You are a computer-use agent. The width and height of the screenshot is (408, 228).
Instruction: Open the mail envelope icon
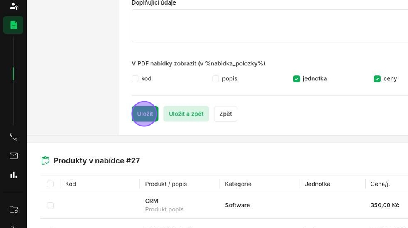[x=14, y=156]
